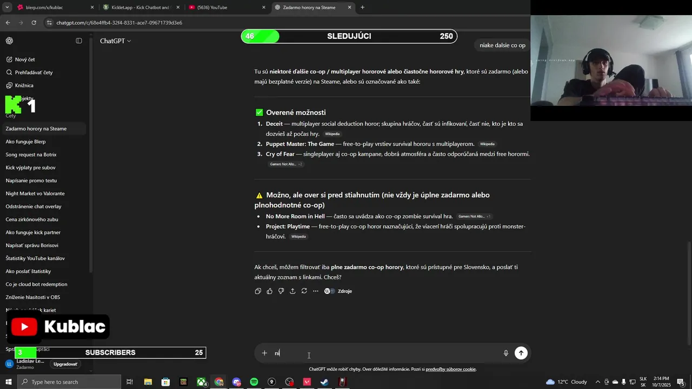692x389 pixels.
Task: Open the Wikipedia citation after Puppet Master
Action: pos(487,144)
